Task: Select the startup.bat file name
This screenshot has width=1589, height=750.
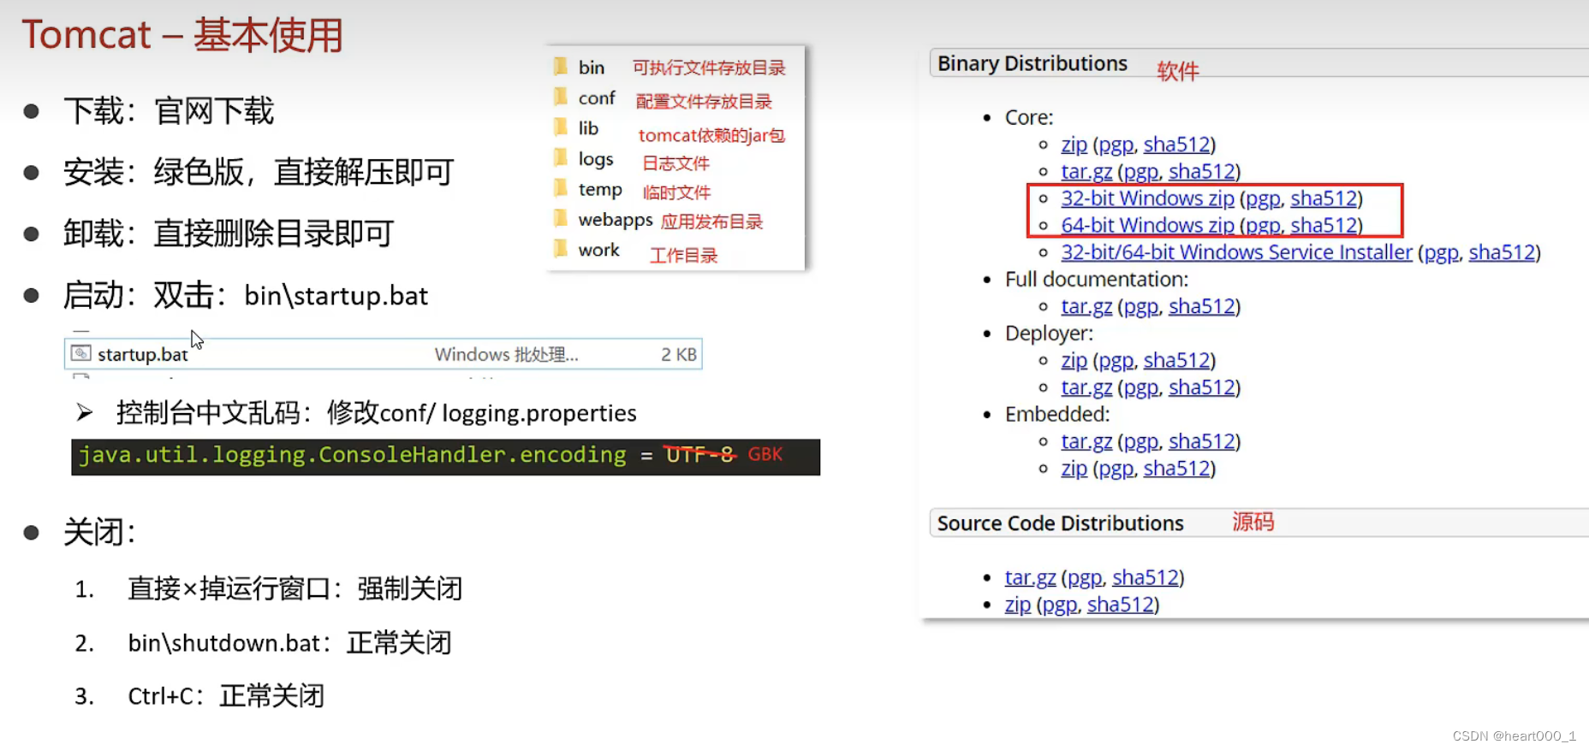Action: [142, 354]
